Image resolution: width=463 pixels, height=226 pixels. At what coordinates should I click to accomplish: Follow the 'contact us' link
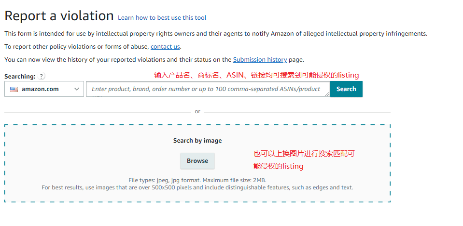(x=165, y=47)
